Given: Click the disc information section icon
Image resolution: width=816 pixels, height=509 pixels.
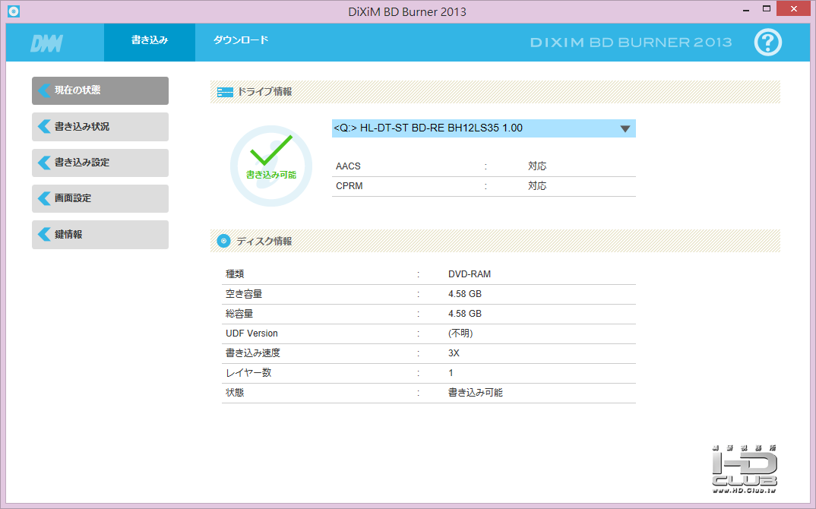Looking at the screenshot, I should (x=224, y=241).
